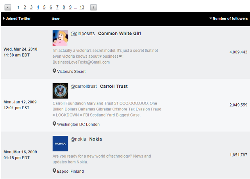Click location pin beside Victoria's Secret
250x179 pixels.
coord(54,71)
